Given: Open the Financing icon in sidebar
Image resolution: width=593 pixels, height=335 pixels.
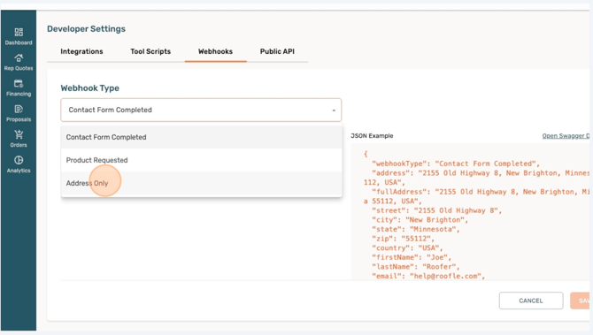Looking at the screenshot, I should pyautogui.click(x=19, y=83).
